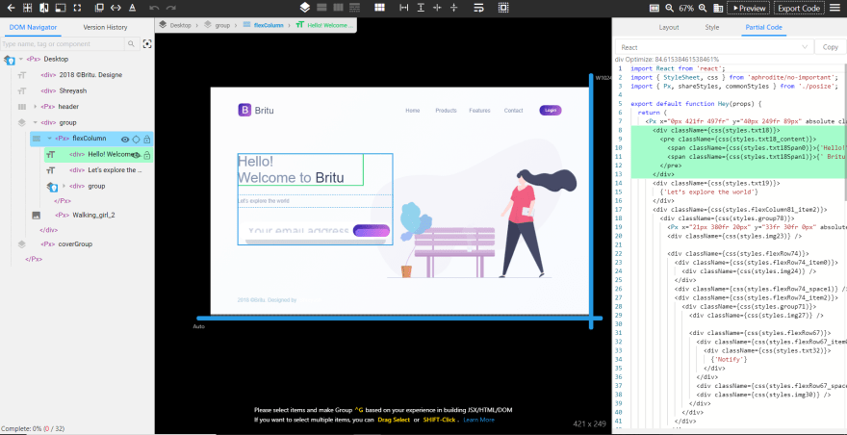Toggle the circle marker on flexColumn row
847x435 pixels.
point(136,140)
